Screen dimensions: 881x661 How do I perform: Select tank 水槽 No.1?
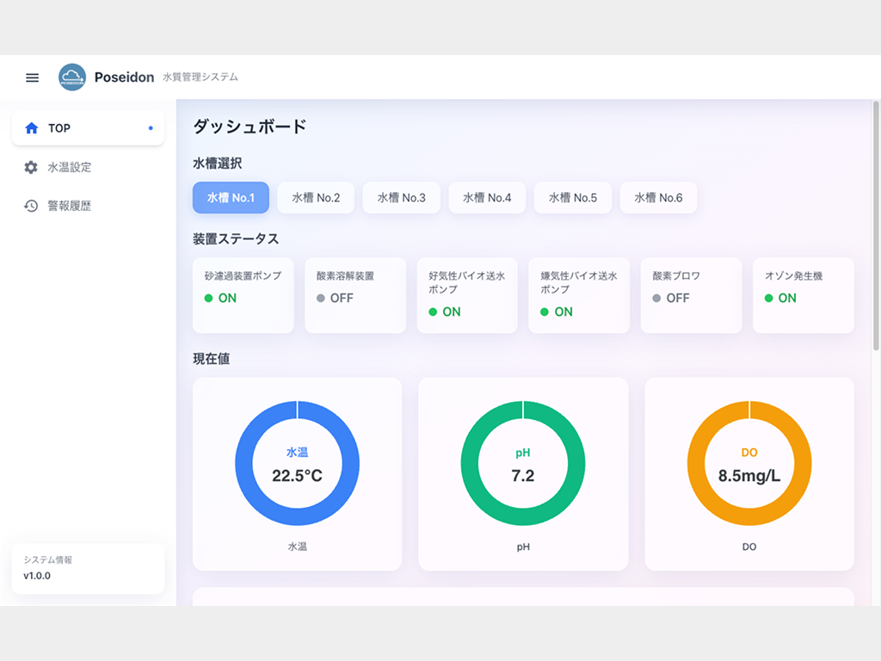point(231,198)
